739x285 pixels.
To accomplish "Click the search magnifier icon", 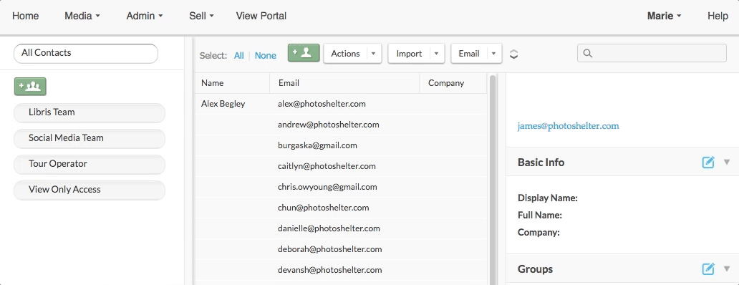I will tap(587, 53).
